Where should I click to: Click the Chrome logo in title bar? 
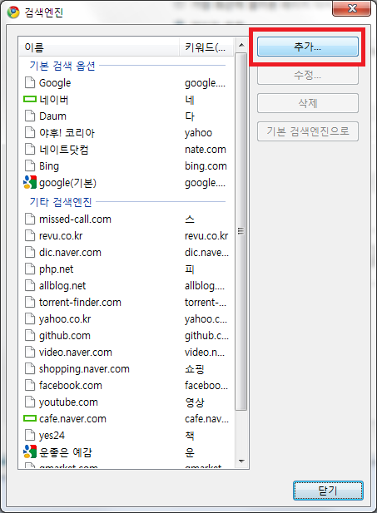point(13,12)
